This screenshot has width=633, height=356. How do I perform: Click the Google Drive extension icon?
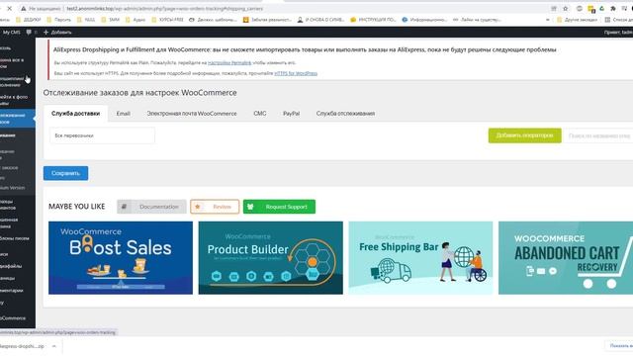[x=602, y=9]
